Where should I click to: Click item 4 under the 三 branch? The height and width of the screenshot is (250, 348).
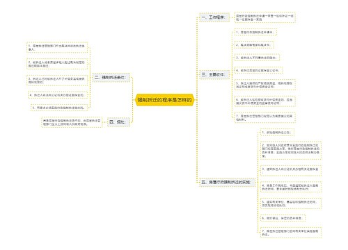[258, 70]
